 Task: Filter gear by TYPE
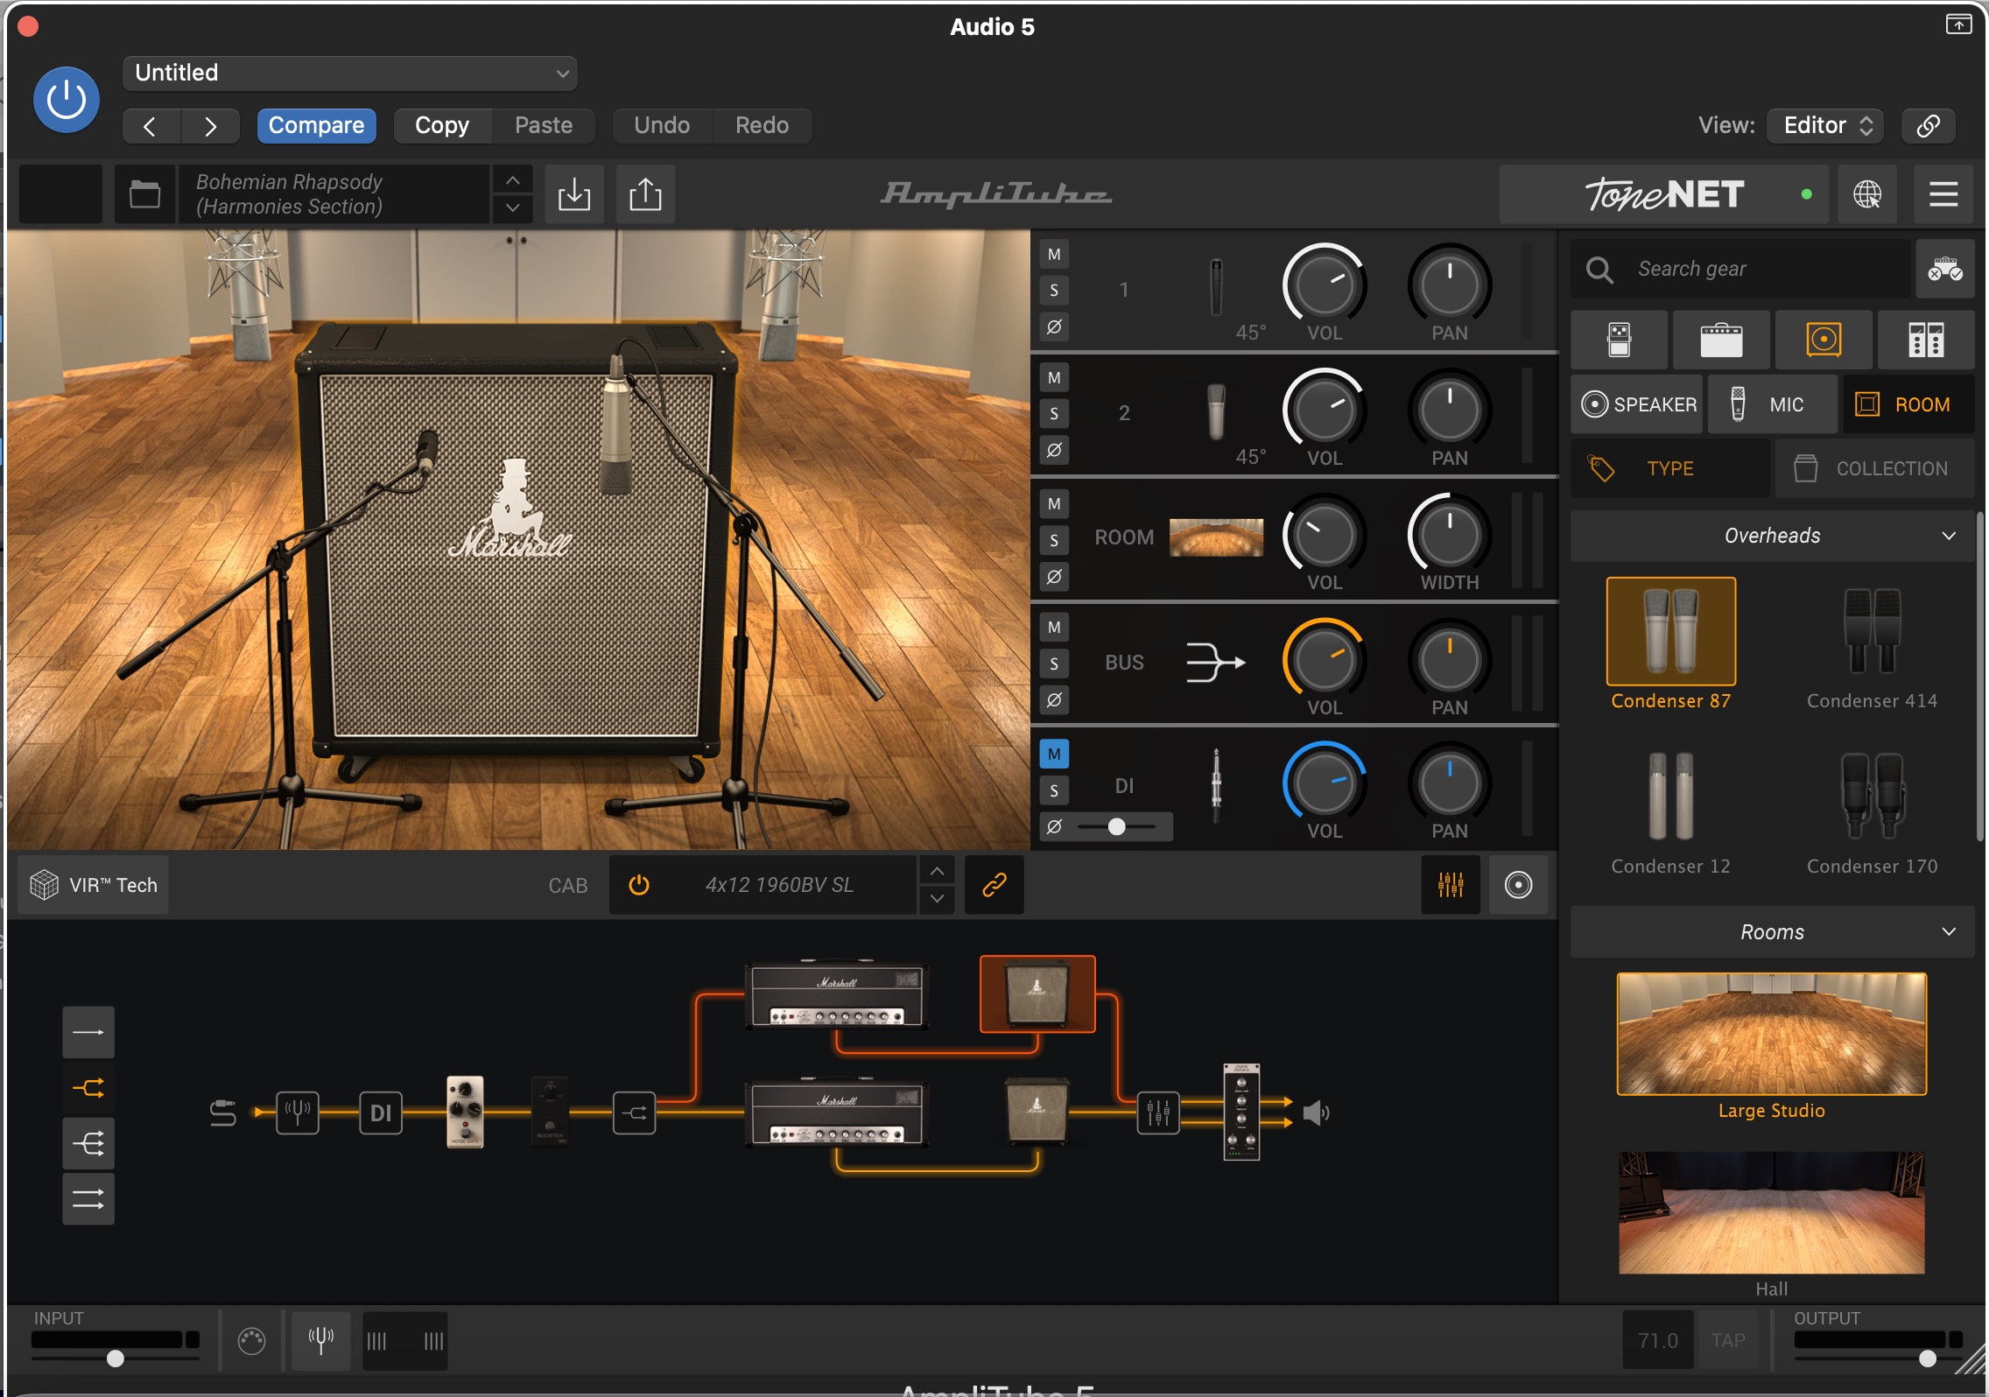[1670, 469]
